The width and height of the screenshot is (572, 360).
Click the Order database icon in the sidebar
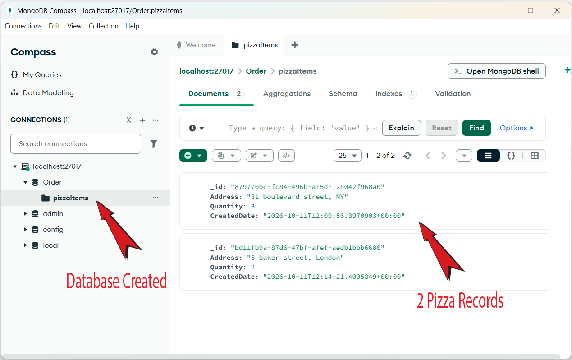(35, 182)
